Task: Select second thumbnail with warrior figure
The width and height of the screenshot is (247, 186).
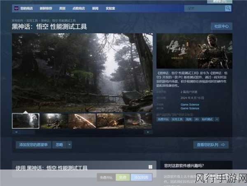Action: pyautogui.click(x=54, y=121)
